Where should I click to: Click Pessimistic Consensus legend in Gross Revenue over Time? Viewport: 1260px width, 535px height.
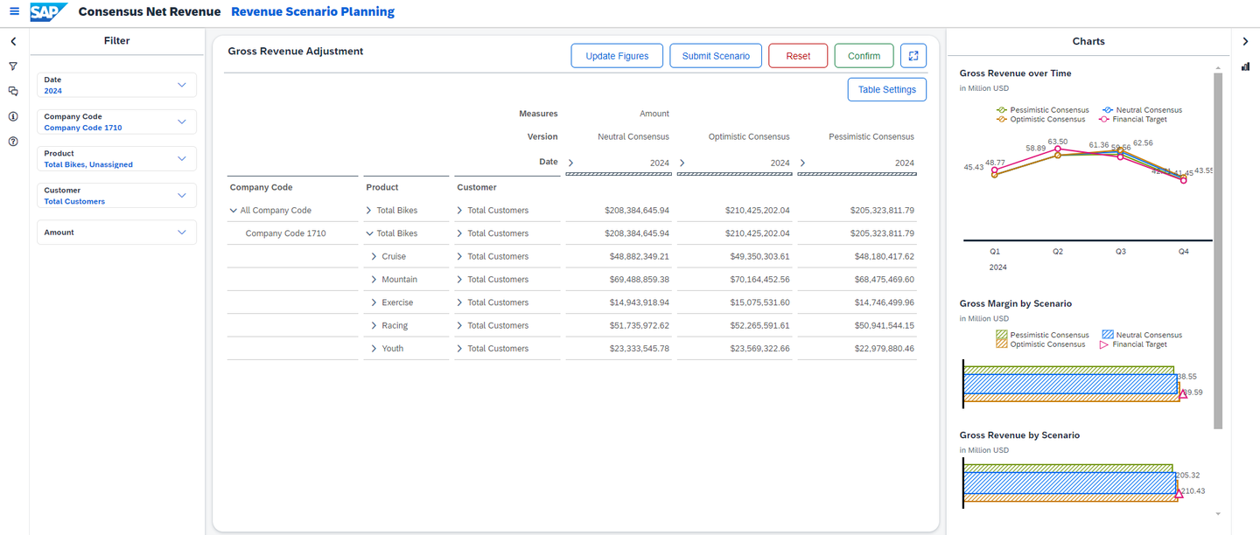[x=1043, y=110]
